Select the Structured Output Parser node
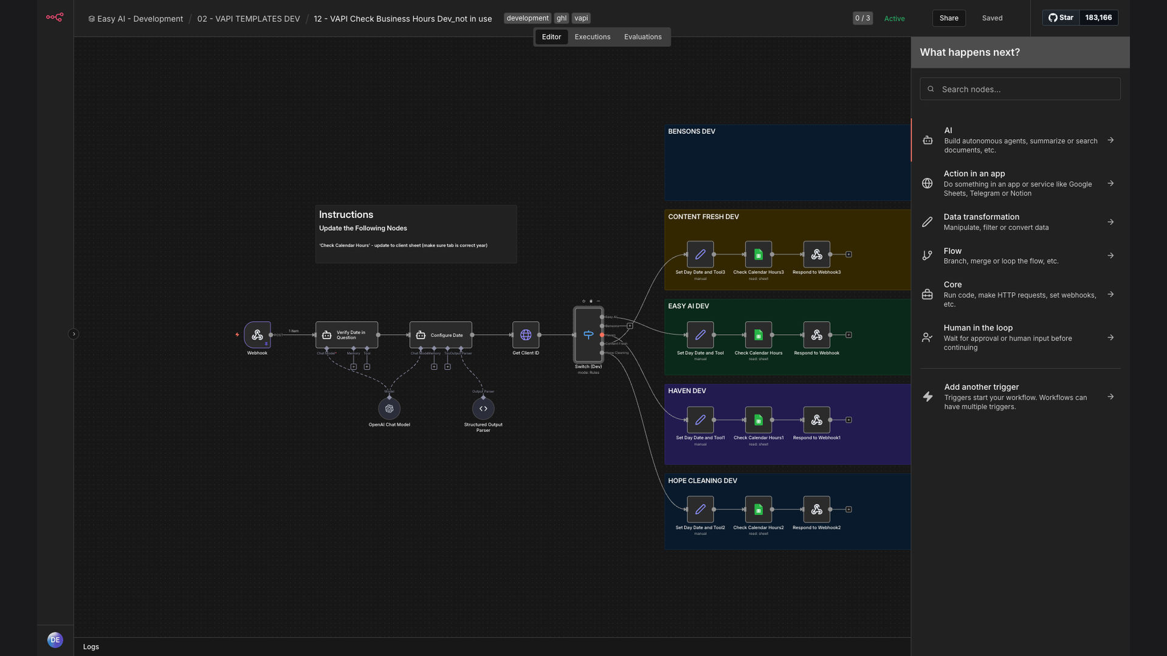 483,409
